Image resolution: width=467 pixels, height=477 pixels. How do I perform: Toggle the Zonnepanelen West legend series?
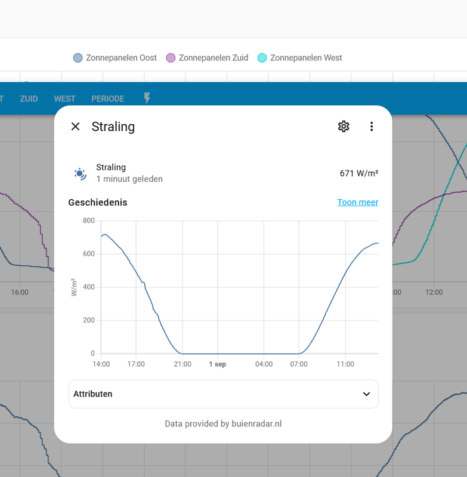[x=299, y=58]
